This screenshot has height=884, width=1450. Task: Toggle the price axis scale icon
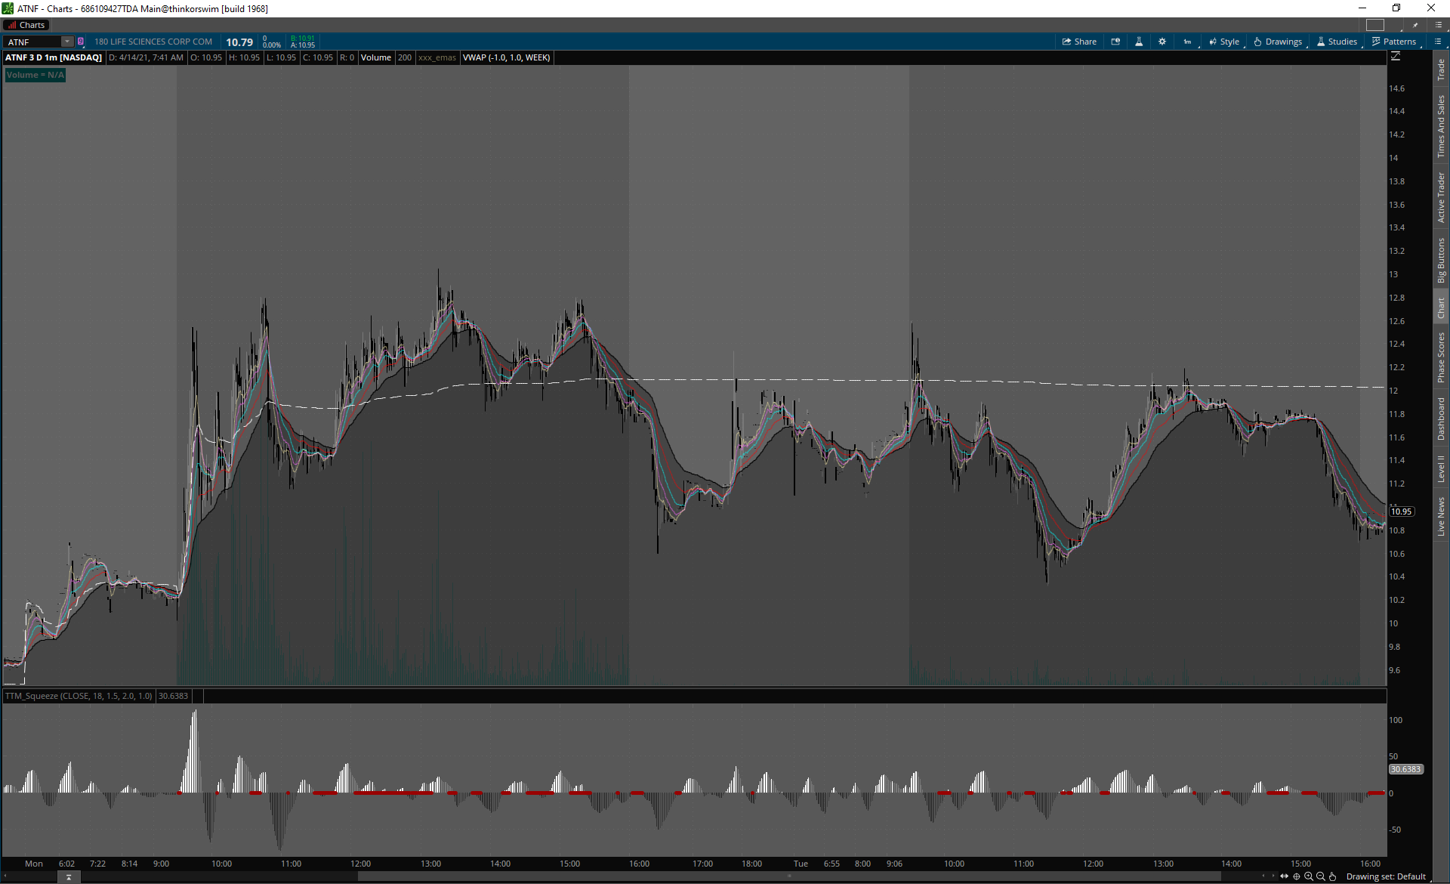pyautogui.click(x=1396, y=57)
